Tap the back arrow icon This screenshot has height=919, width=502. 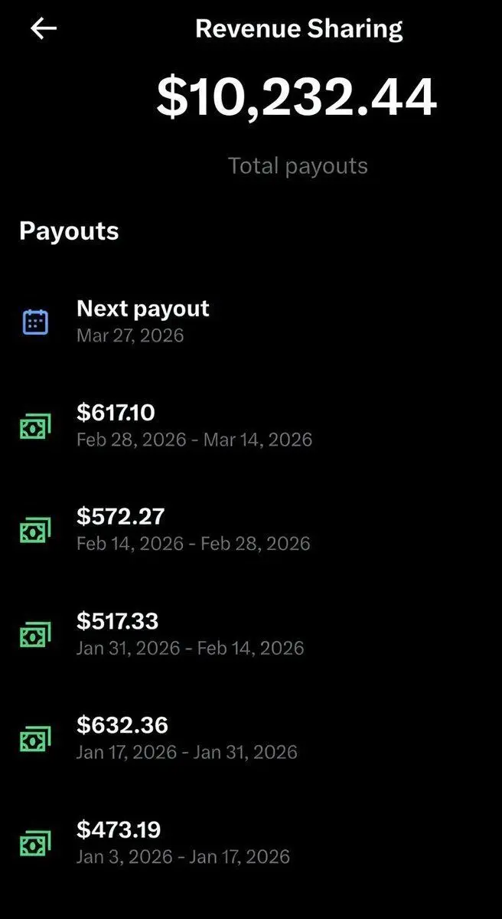coord(44,29)
